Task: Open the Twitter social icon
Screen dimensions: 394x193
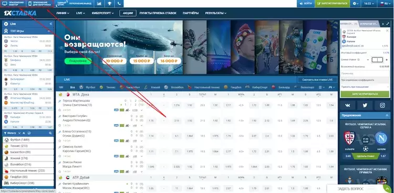Action: pyautogui.click(x=365, y=105)
